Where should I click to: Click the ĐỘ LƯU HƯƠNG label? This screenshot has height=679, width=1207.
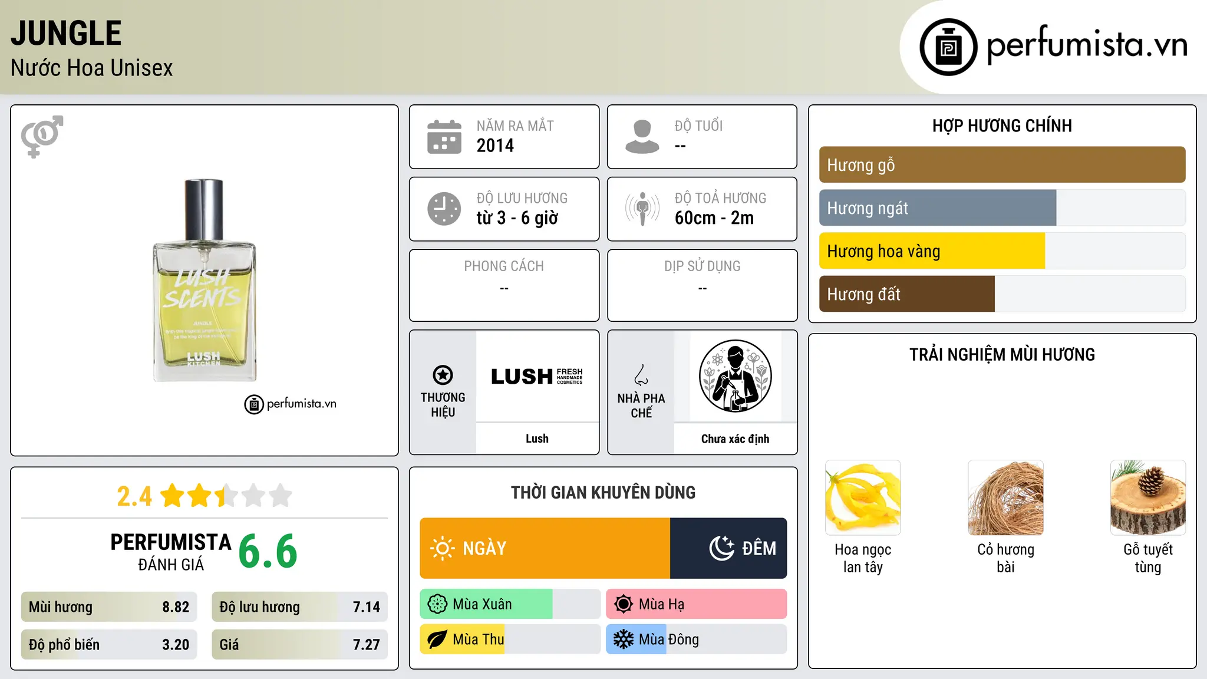pos(522,198)
